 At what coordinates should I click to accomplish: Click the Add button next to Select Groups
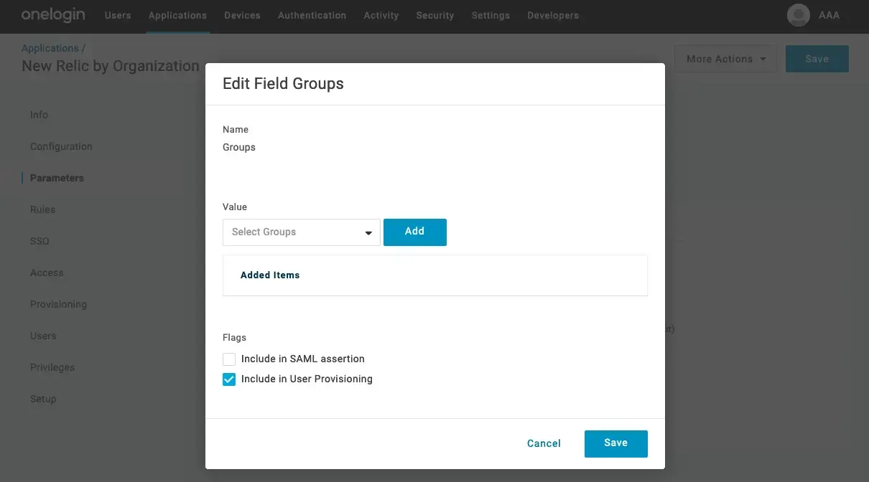pyautogui.click(x=414, y=232)
